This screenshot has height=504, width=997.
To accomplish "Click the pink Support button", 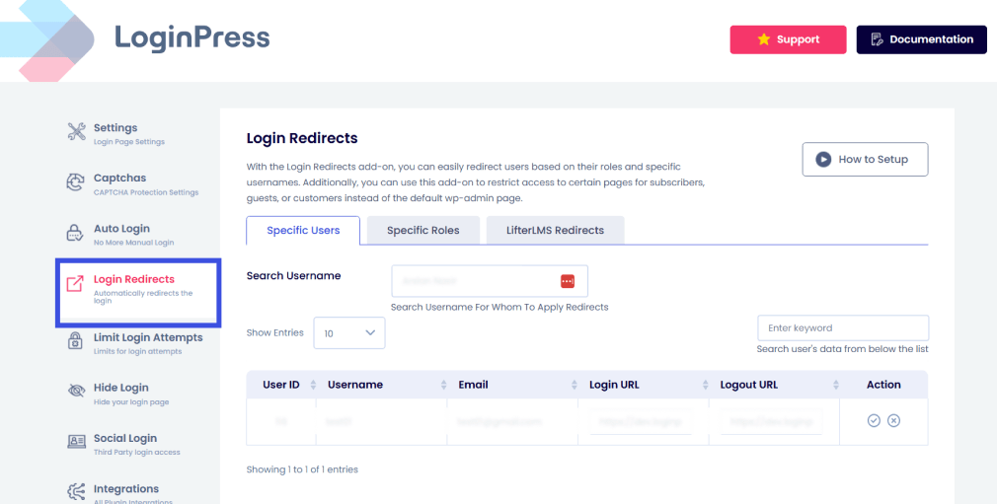I will [788, 39].
